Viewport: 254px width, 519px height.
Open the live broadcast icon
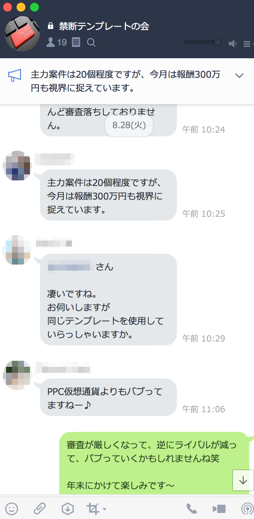coord(247,509)
